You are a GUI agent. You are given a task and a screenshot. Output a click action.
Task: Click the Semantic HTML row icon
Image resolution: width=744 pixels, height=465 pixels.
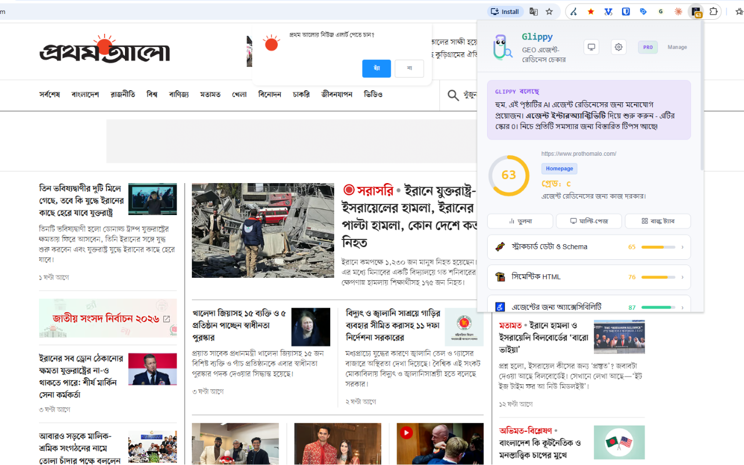coord(500,277)
